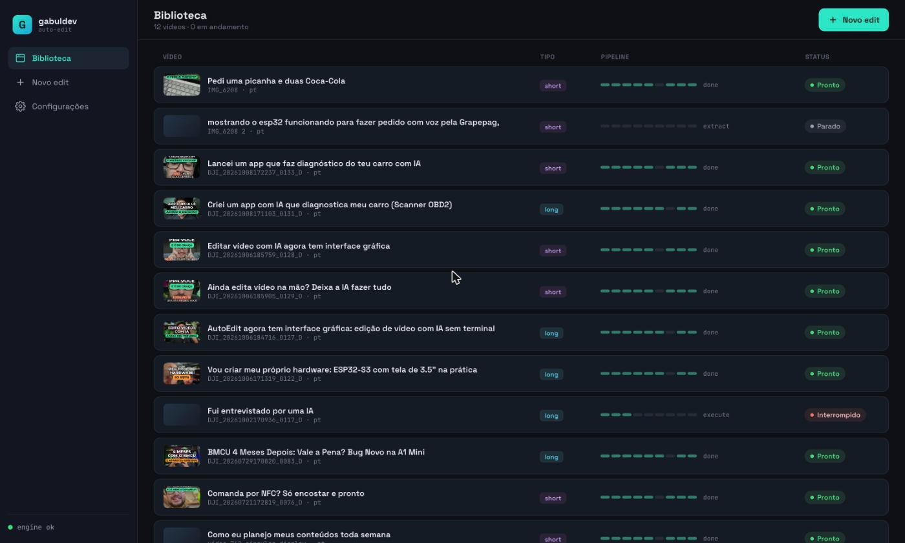Click pipeline progress bar of the esp32 extract row
This screenshot has height=543, width=905.
(648, 126)
